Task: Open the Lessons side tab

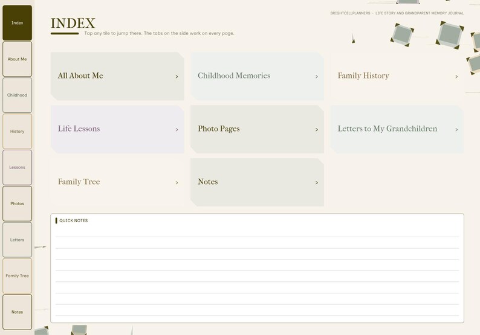Action: coord(17,168)
